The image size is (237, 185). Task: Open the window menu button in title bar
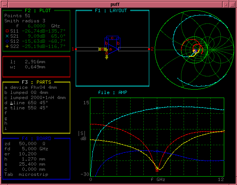(x=5, y=4)
